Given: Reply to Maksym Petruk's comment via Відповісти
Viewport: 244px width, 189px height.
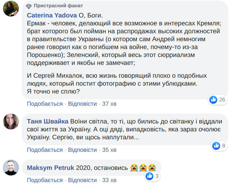Looking at the screenshot, I should tap(82, 180).
